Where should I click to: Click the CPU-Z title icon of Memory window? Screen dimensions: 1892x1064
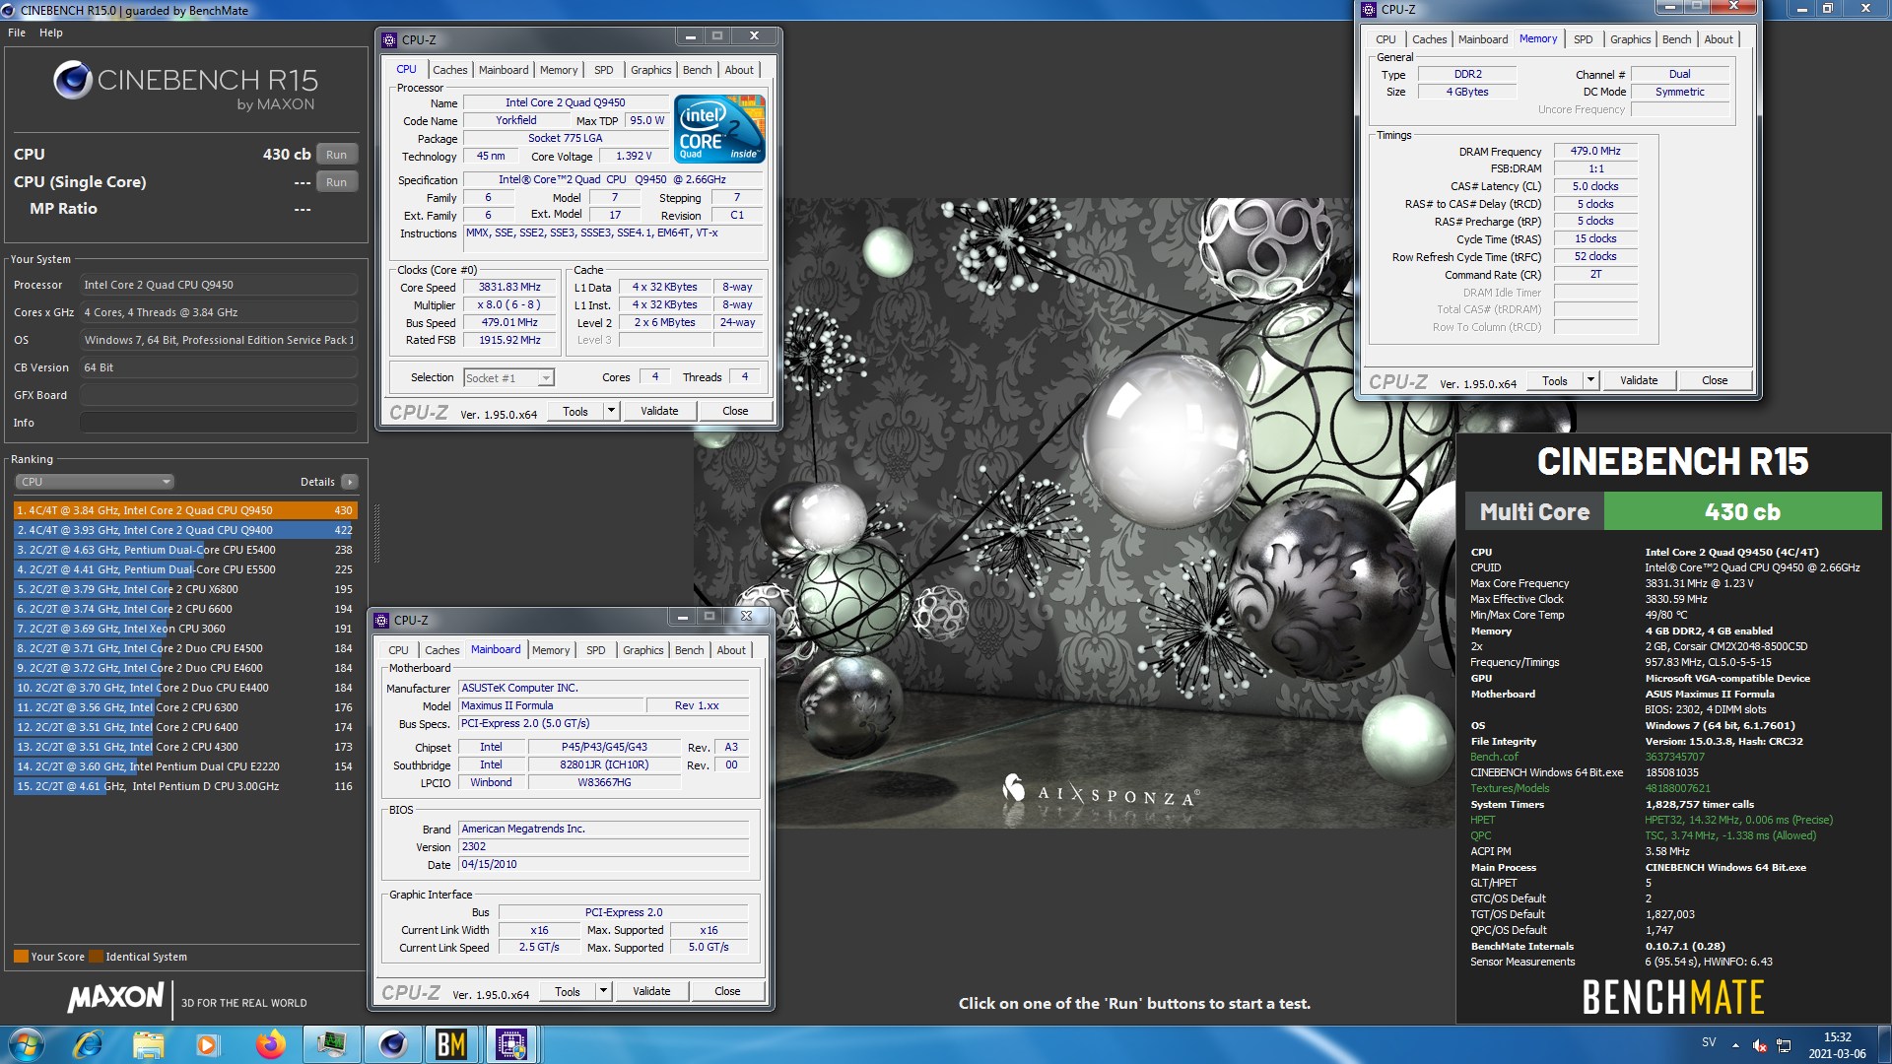[x=1369, y=10]
